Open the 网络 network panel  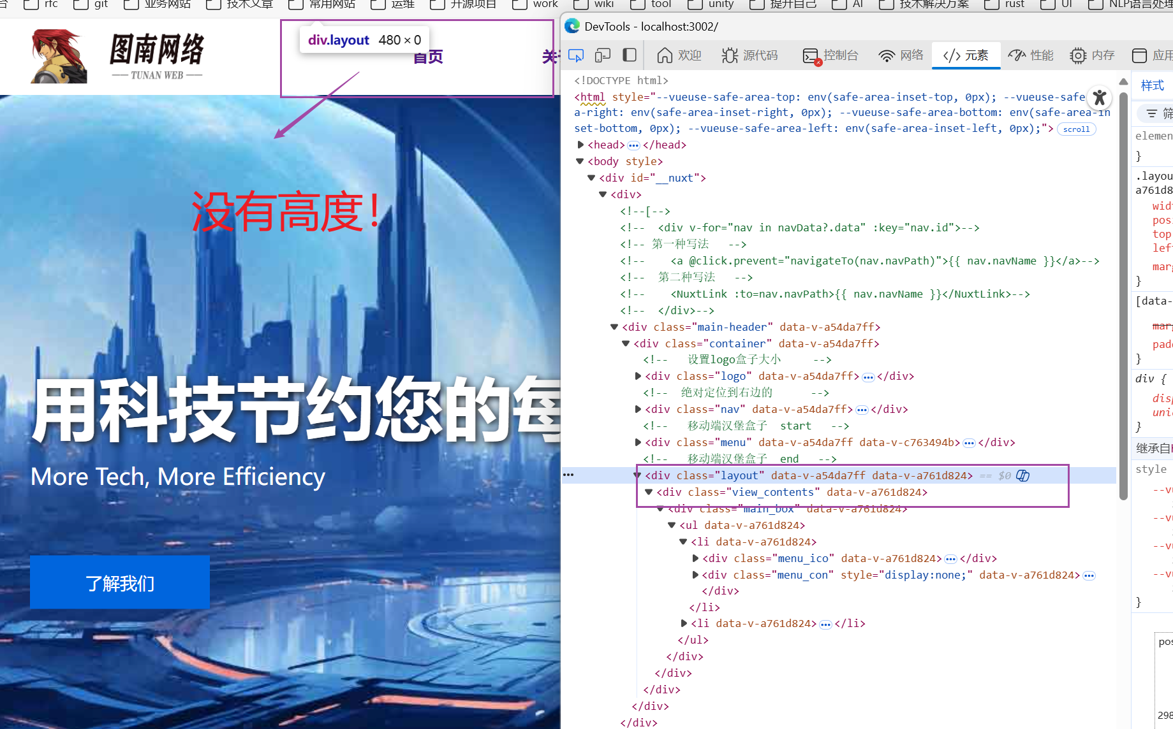click(x=901, y=55)
